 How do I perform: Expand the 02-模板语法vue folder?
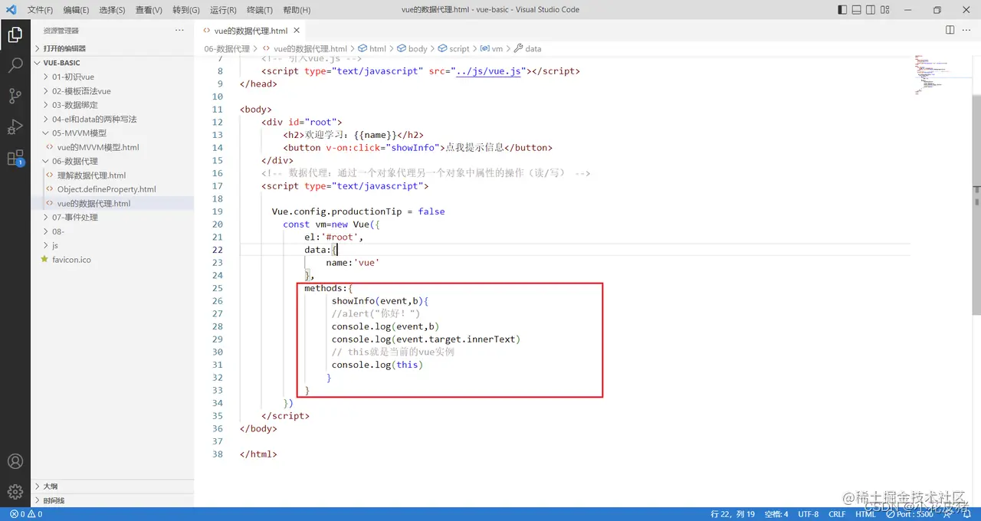point(113,90)
